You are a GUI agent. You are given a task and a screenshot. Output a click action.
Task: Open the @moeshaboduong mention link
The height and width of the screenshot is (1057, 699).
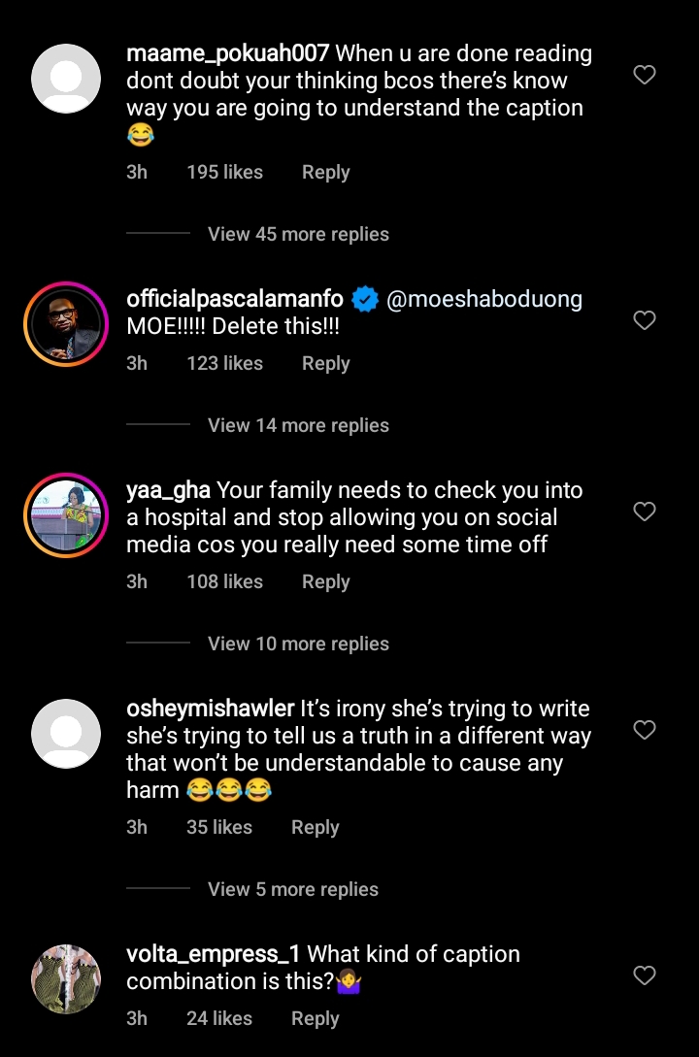point(484,300)
